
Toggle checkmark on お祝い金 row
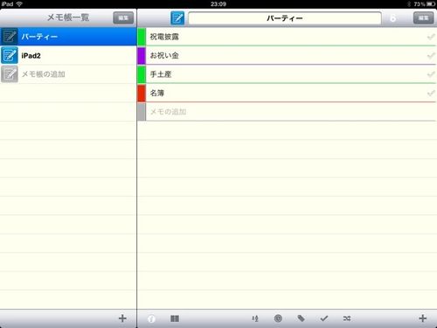(x=431, y=55)
